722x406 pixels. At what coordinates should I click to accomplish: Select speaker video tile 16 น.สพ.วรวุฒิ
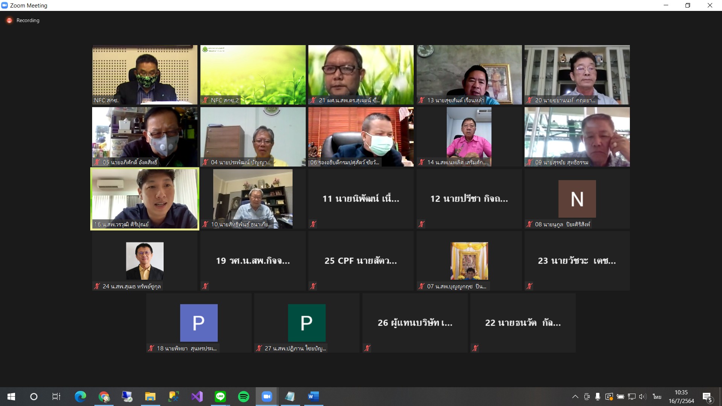[x=145, y=198]
